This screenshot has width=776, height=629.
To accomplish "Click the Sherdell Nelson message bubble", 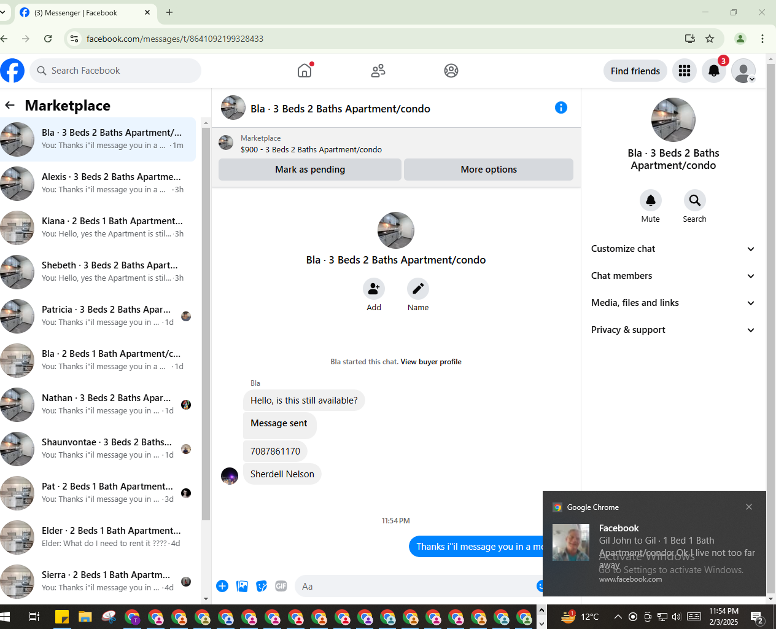I will tap(282, 474).
